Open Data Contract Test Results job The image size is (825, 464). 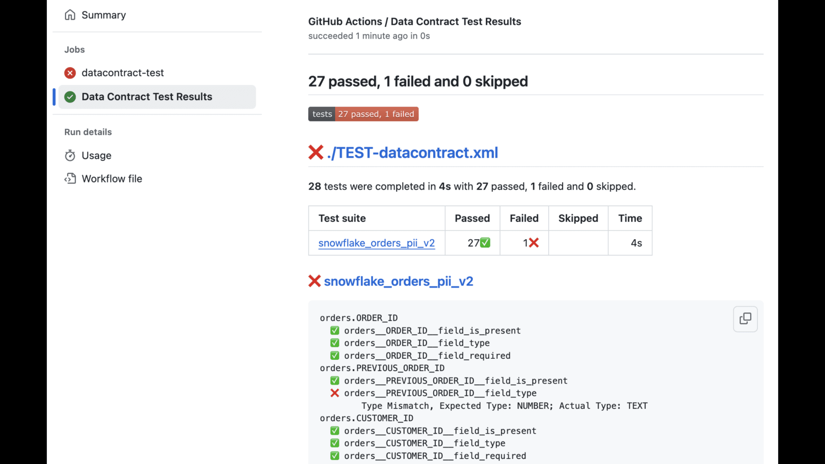coord(147,97)
